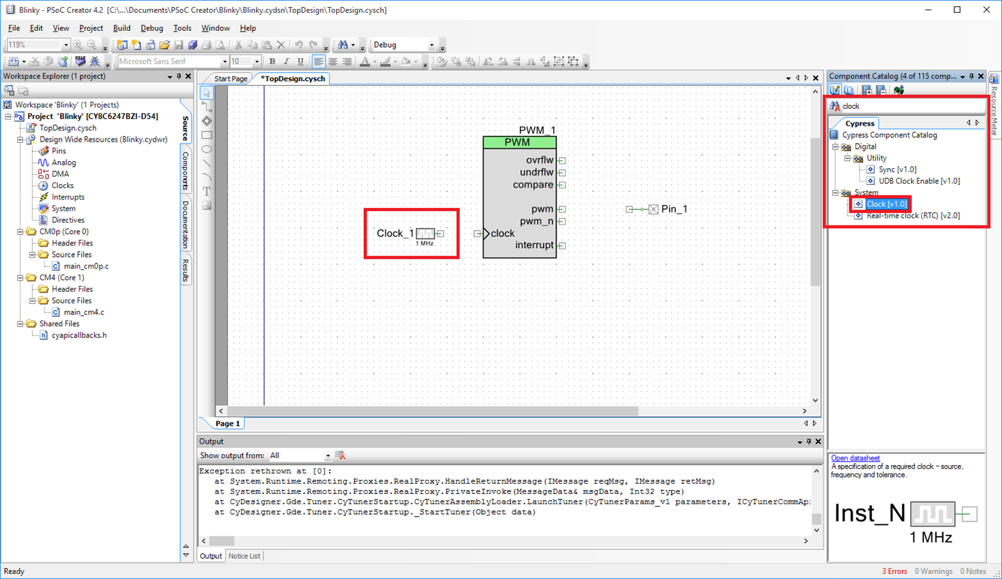1002x579 pixels.
Task: Switch to the Start Page tab
Action: (x=231, y=79)
